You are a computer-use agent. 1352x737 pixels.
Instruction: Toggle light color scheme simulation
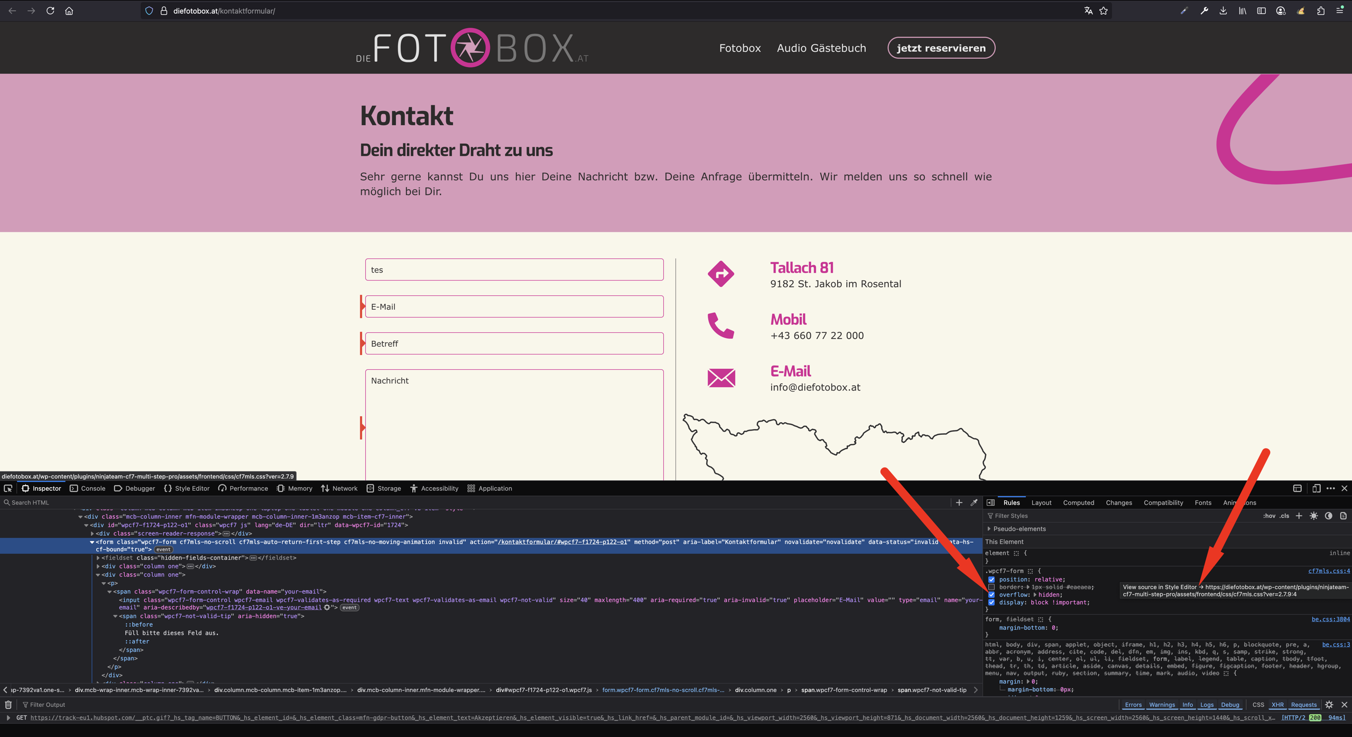click(1313, 516)
